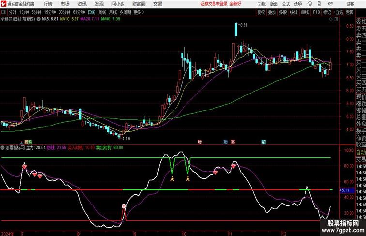The width and height of the screenshot is (366, 236).
Task: Open the 财富圈 menu
Action: pos(138,4)
